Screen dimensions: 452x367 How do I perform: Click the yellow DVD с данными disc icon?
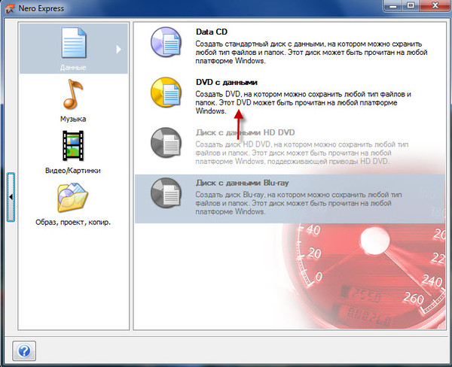pos(166,92)
